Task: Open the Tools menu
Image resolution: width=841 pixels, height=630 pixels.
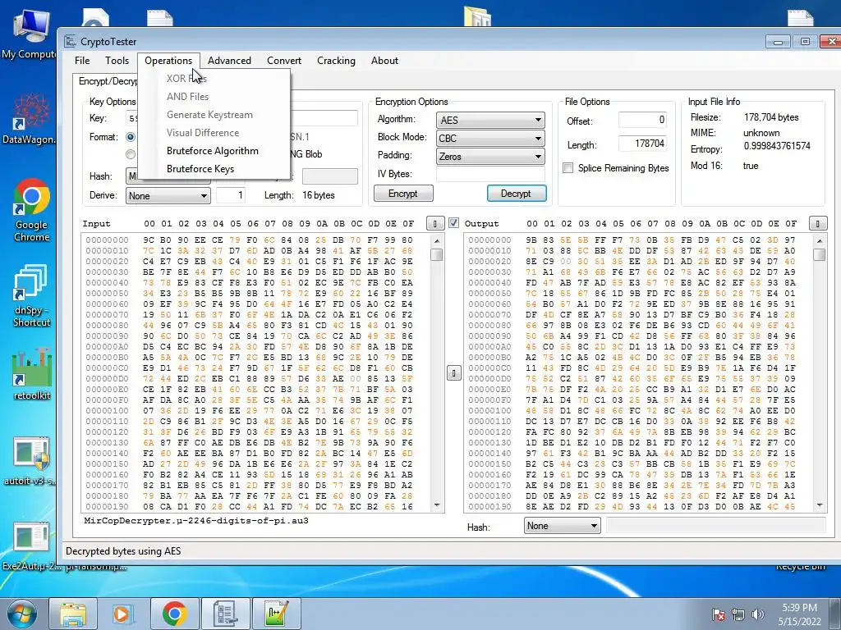Action: pos(117,61)
